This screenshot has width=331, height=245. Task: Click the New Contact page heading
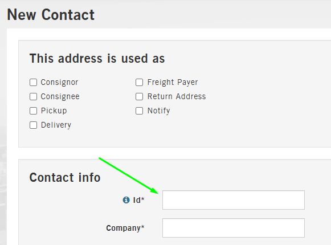click(51, 15)
